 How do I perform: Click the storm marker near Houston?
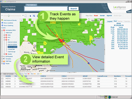point(64,41)
